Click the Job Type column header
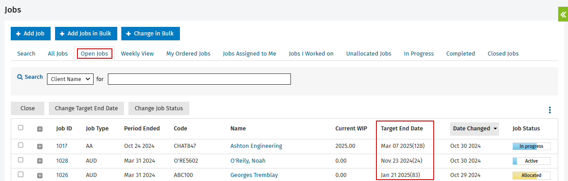This screenshot has height=181, width=568. (97, 129)
